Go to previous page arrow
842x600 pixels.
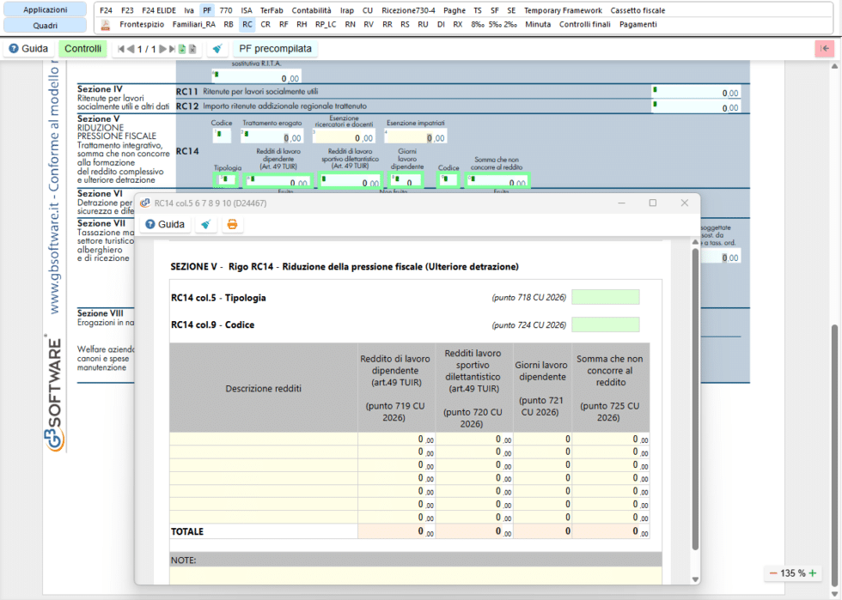click(130, 49)
